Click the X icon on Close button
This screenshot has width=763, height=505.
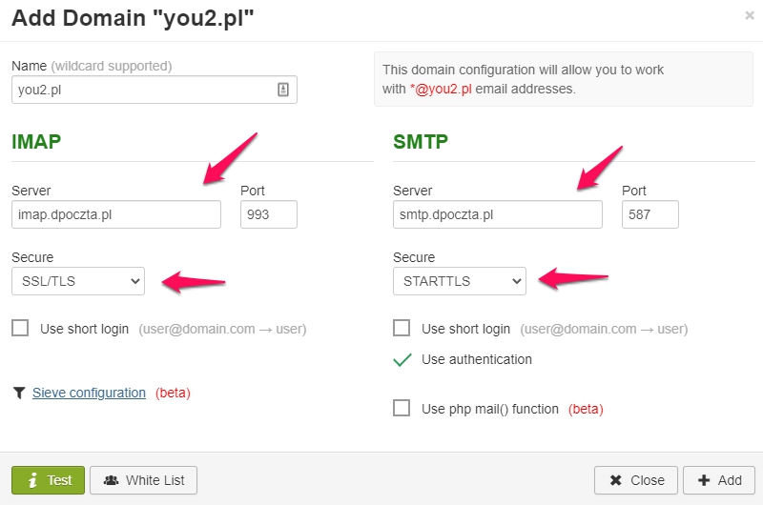point(615,480)
